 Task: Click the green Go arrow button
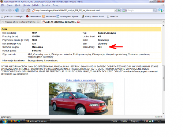(119, 10)
